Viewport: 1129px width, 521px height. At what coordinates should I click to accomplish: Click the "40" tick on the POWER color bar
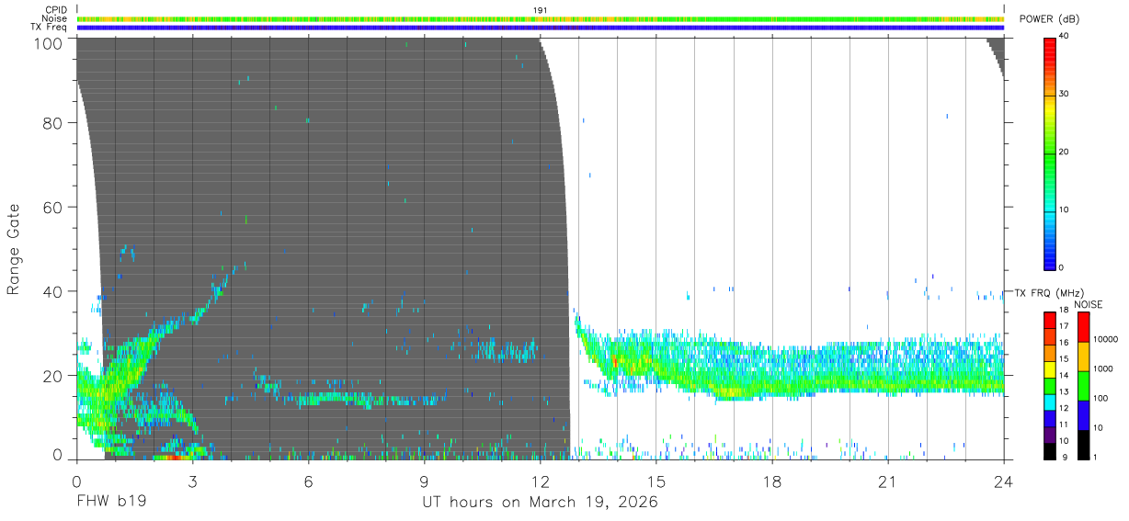(x=1065, y=37)
